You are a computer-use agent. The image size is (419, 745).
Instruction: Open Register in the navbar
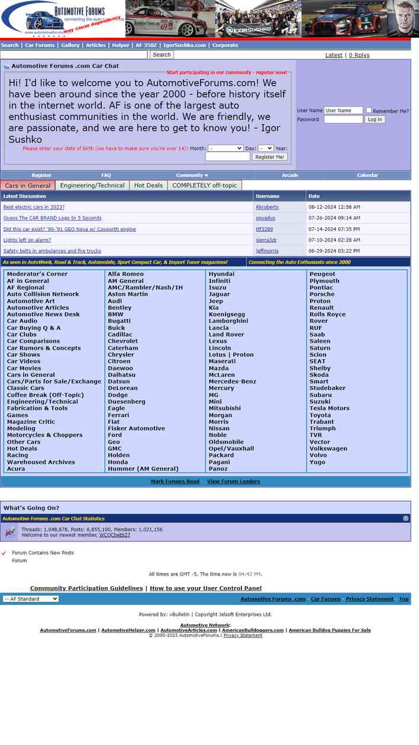click(x=41, y=175)
